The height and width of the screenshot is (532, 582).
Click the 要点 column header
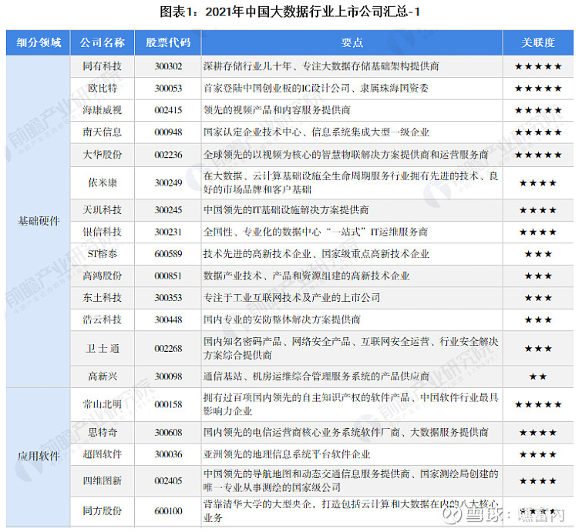coord(352,42)
